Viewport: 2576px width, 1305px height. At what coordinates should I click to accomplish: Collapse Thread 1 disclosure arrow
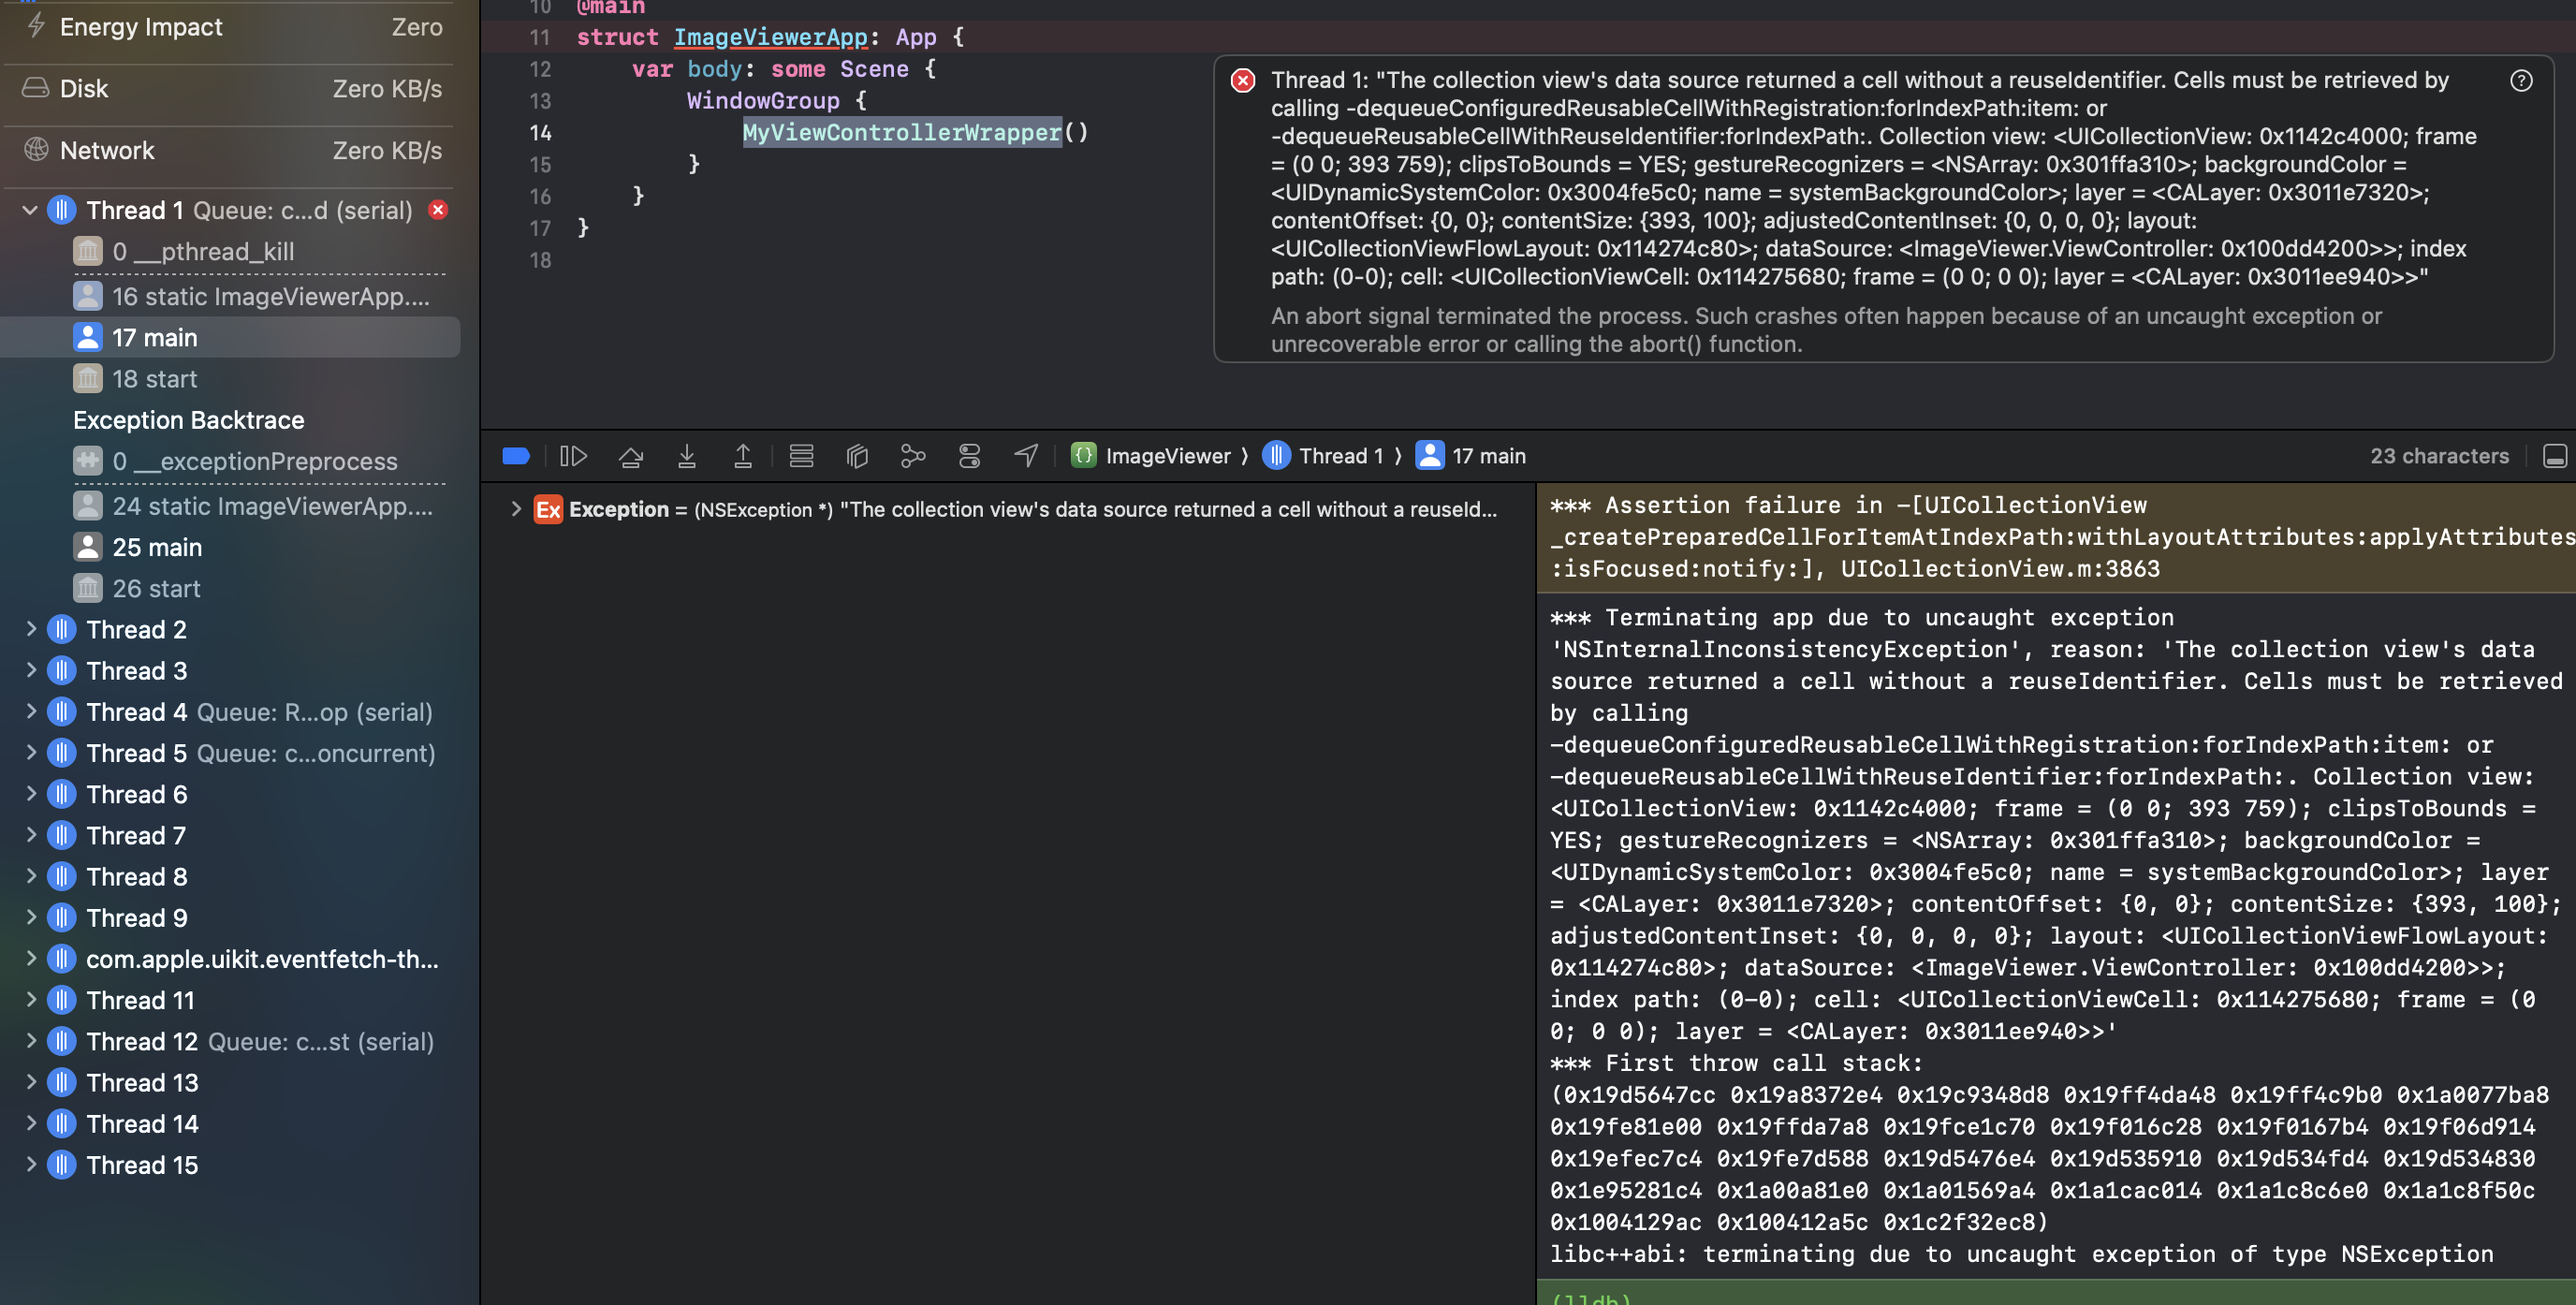pos(30,210)
